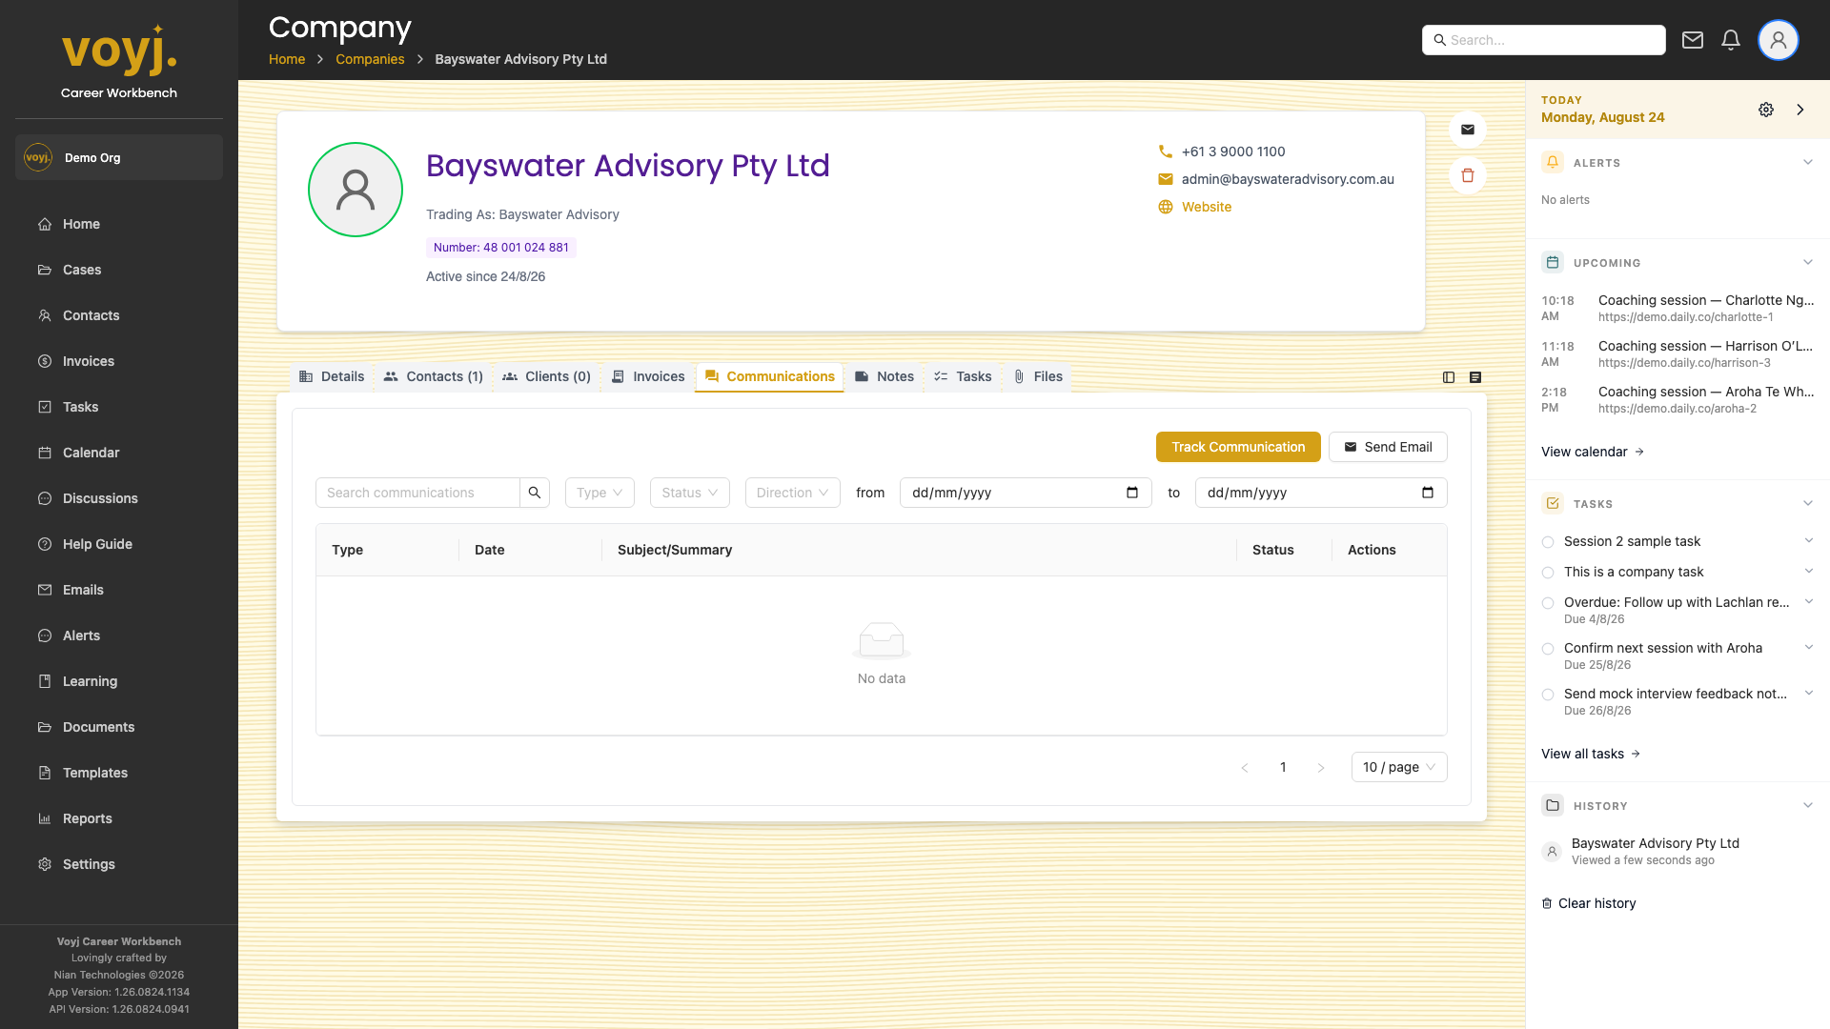Open the company Website link
This screenshot has width=1830, height=1029.
click(x=1207, y=207)
